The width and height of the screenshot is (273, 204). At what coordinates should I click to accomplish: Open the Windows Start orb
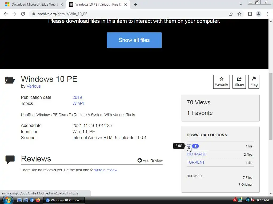tap(8, 200)
